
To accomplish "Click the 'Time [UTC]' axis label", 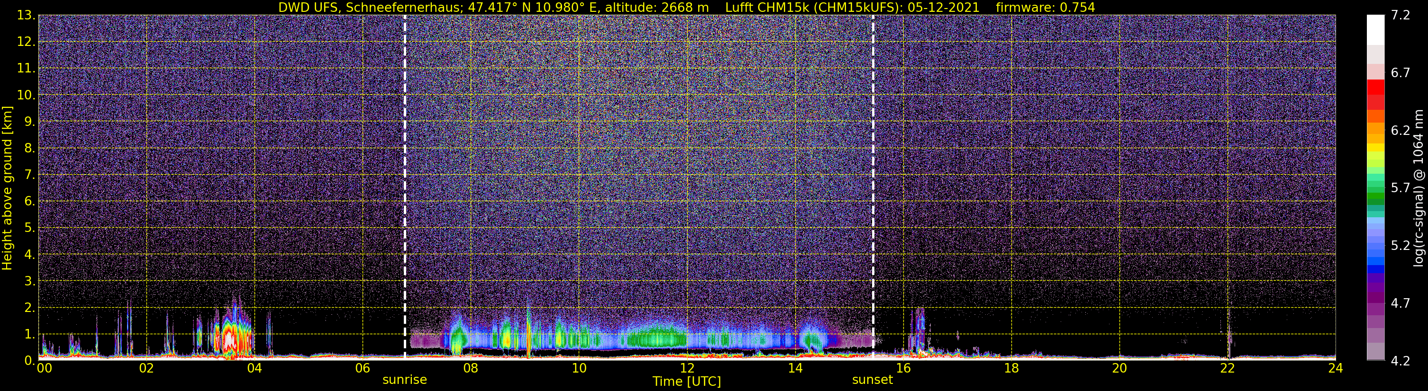I will coord(687,382).
